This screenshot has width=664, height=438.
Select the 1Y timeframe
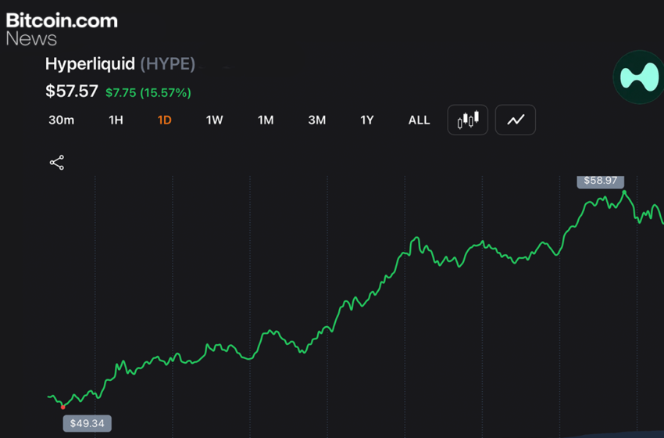(x=367, y=120)
